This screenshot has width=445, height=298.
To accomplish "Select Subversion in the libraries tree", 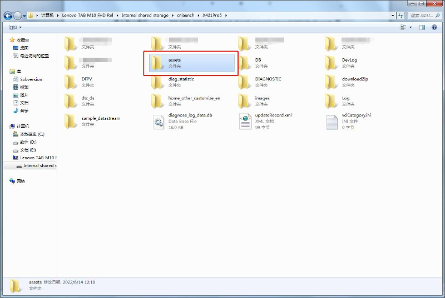I will coord(31,79).
